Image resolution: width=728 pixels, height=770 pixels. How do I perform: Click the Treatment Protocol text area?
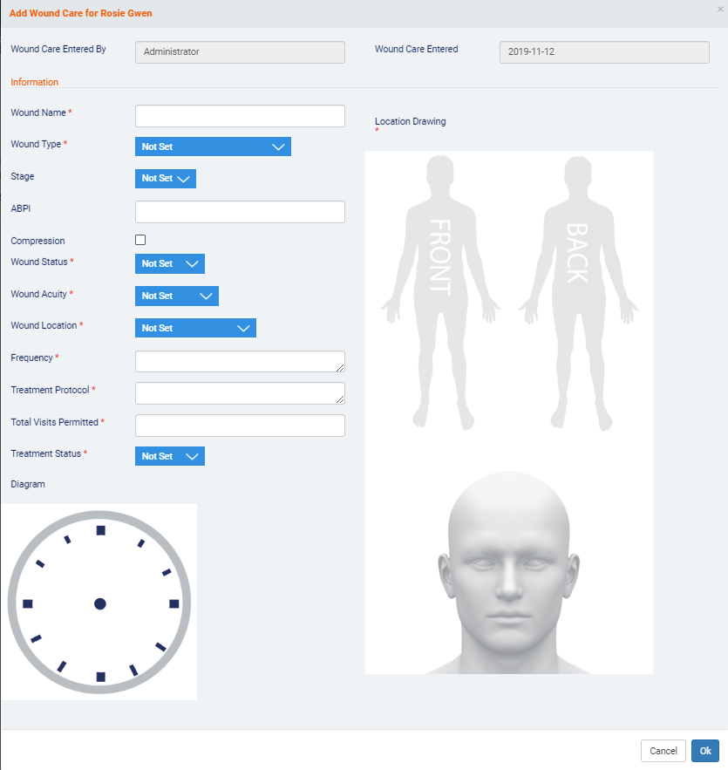[240, 393]
